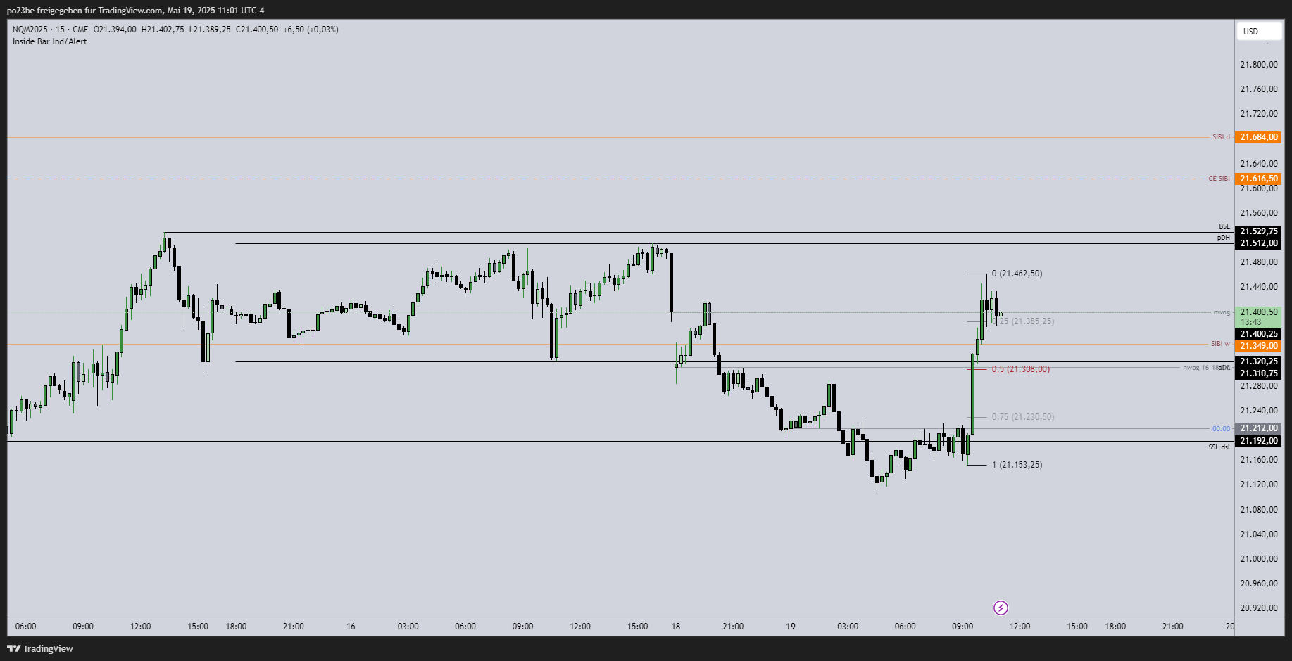Open the USD currency selector
The image size is (1292, 661).
point(1257,31)
